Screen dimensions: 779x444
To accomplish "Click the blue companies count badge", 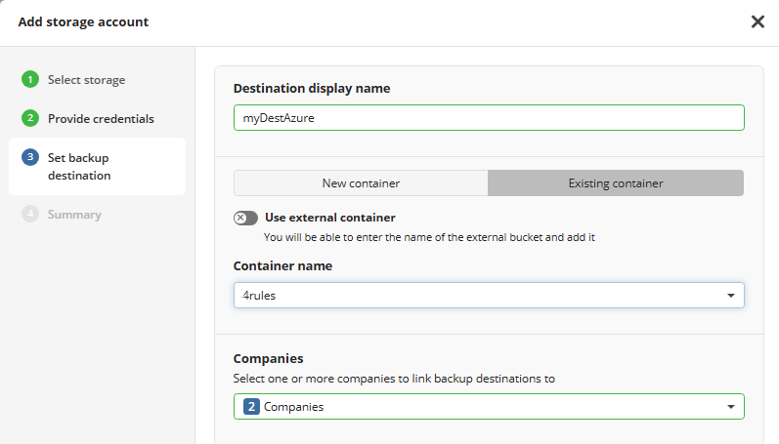I will [250, 407].
